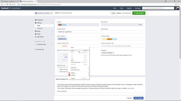
Task: Click the Terms of Service URL field
Action: (x=122, y=46)
